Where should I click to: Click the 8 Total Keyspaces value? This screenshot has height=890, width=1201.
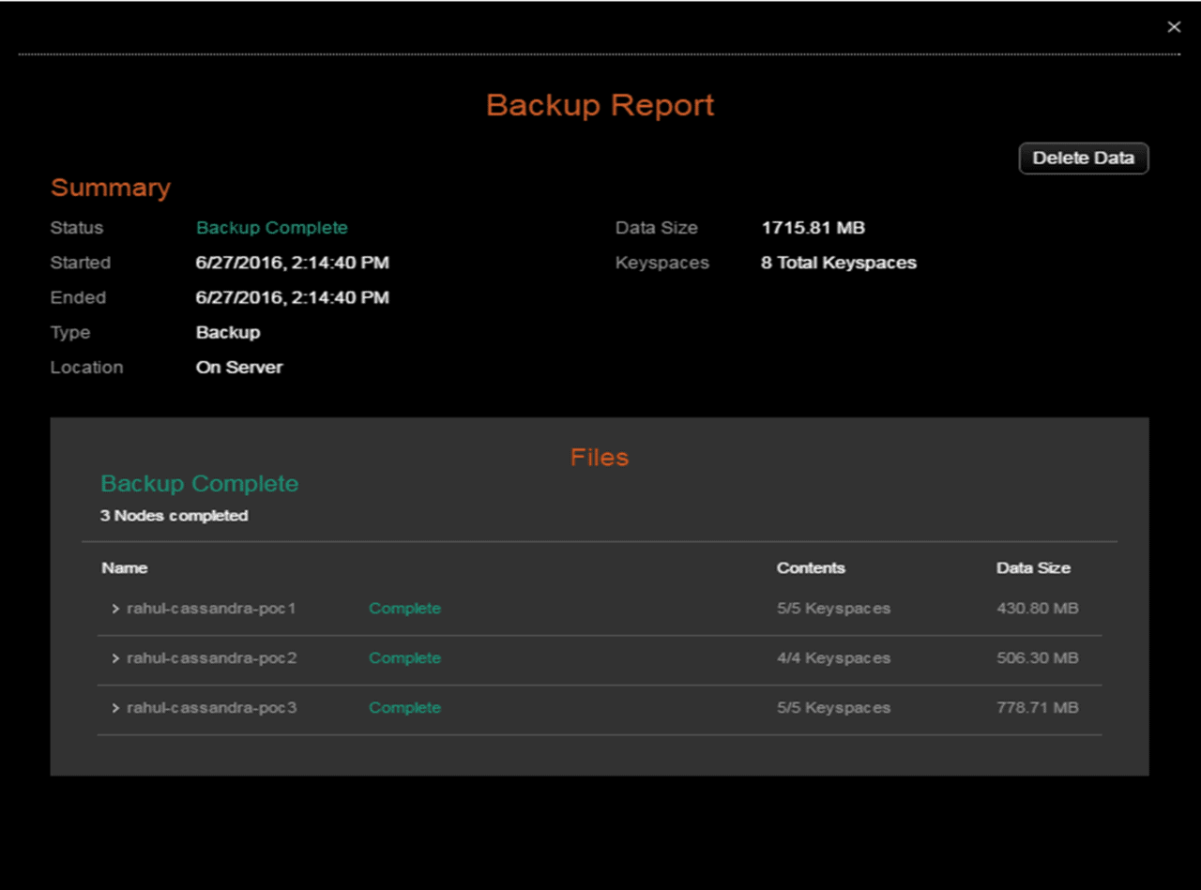tap(838, 264)
